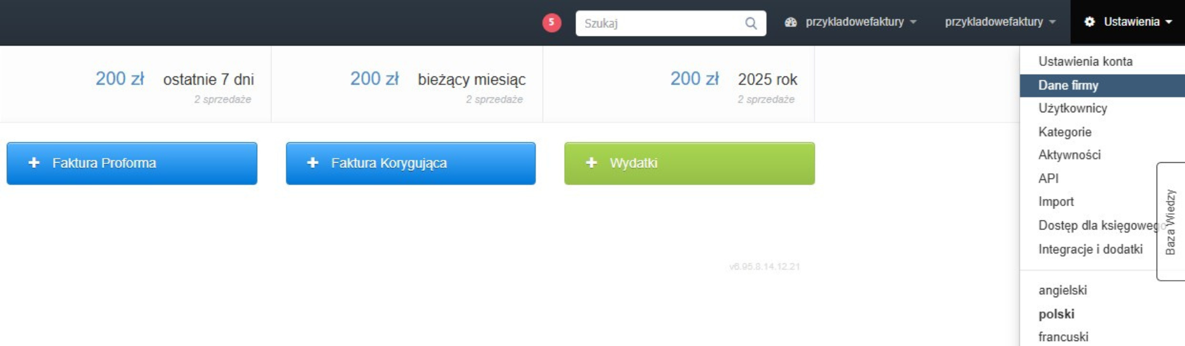This screenshot has width=1185, height=346.
Task: Open Ustawienia konta menu entry
Action: tap(1085, 62)
